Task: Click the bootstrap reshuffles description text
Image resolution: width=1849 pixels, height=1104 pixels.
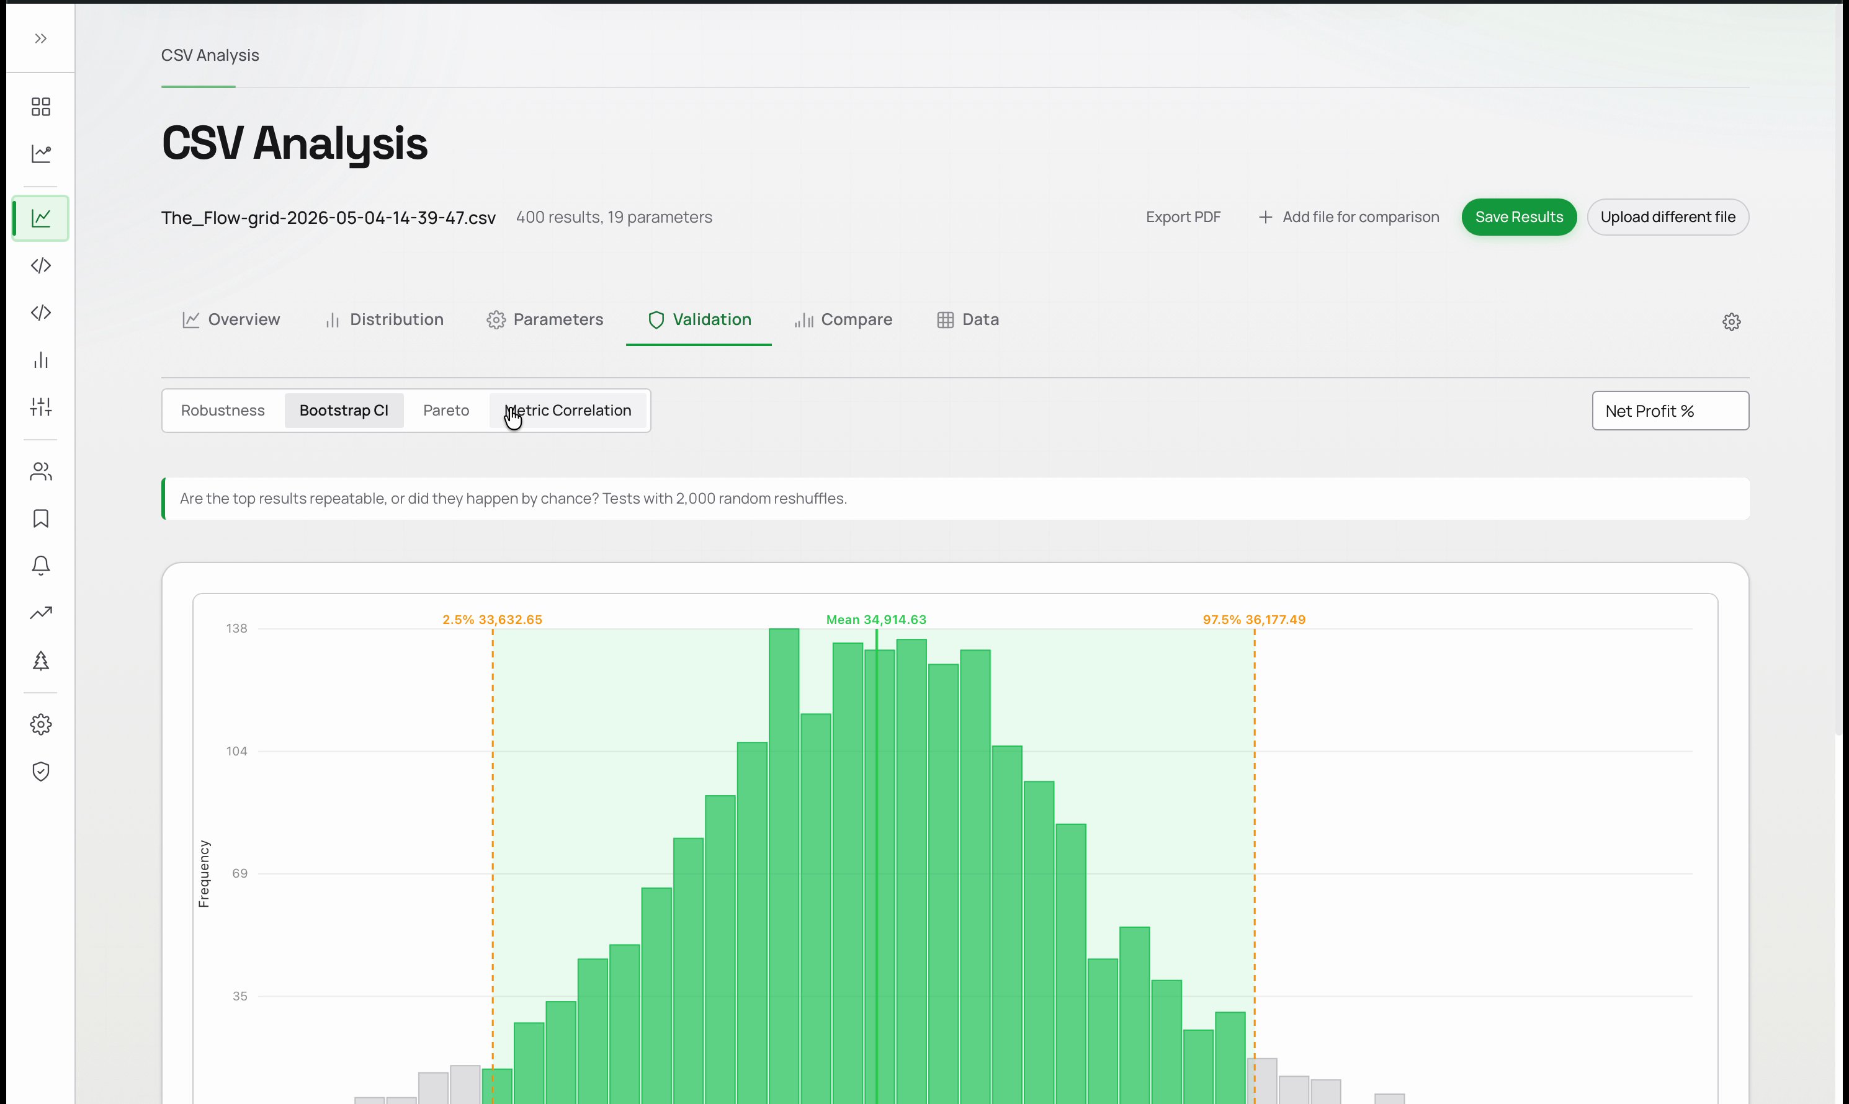Action: pyautogui.click(x=513, y=499)
